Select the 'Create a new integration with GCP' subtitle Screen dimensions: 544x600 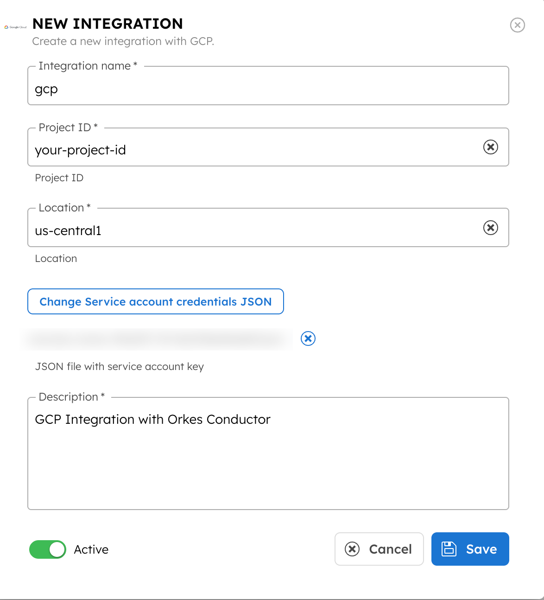(x=123, y=41)
